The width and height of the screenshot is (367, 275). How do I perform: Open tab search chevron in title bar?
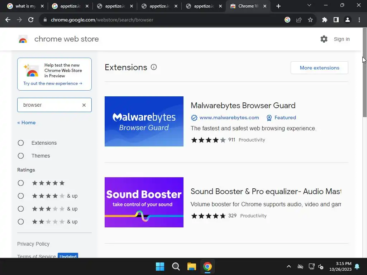pos(309,5)
